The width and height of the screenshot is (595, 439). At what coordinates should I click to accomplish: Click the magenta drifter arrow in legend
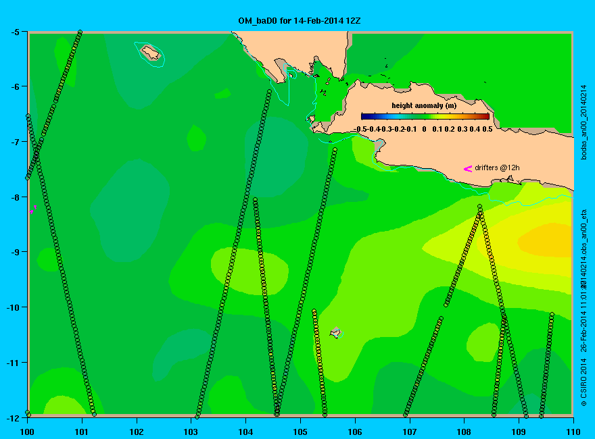[467, 169]
